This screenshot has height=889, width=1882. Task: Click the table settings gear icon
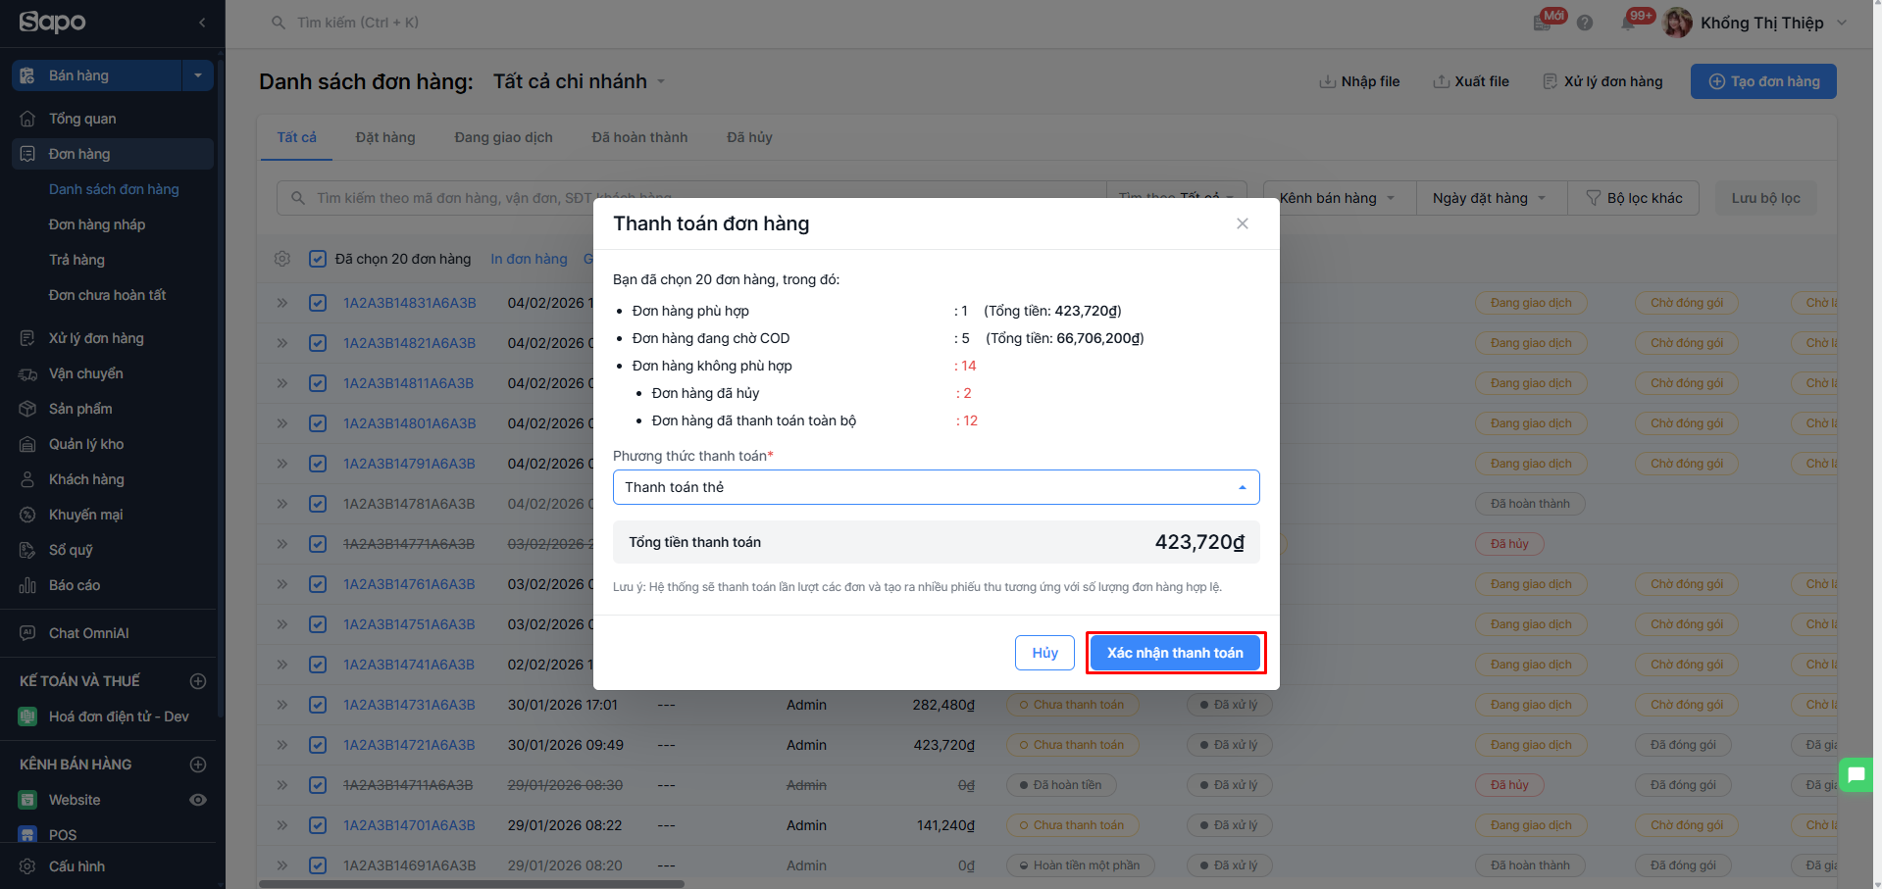282,259
